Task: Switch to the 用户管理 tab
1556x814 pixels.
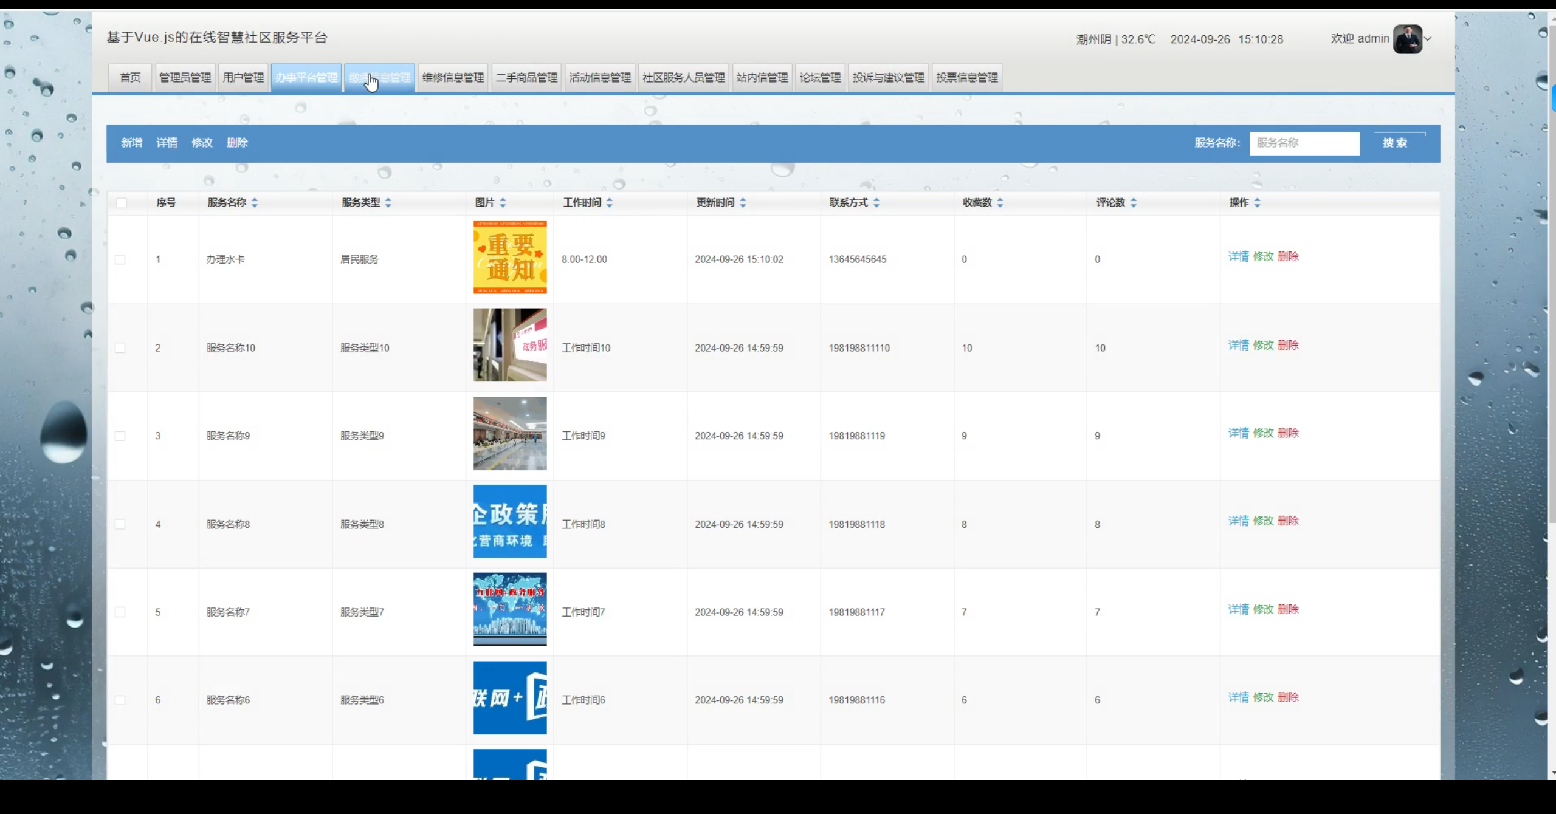Action: pyautogui.click(x=243, y=77)
